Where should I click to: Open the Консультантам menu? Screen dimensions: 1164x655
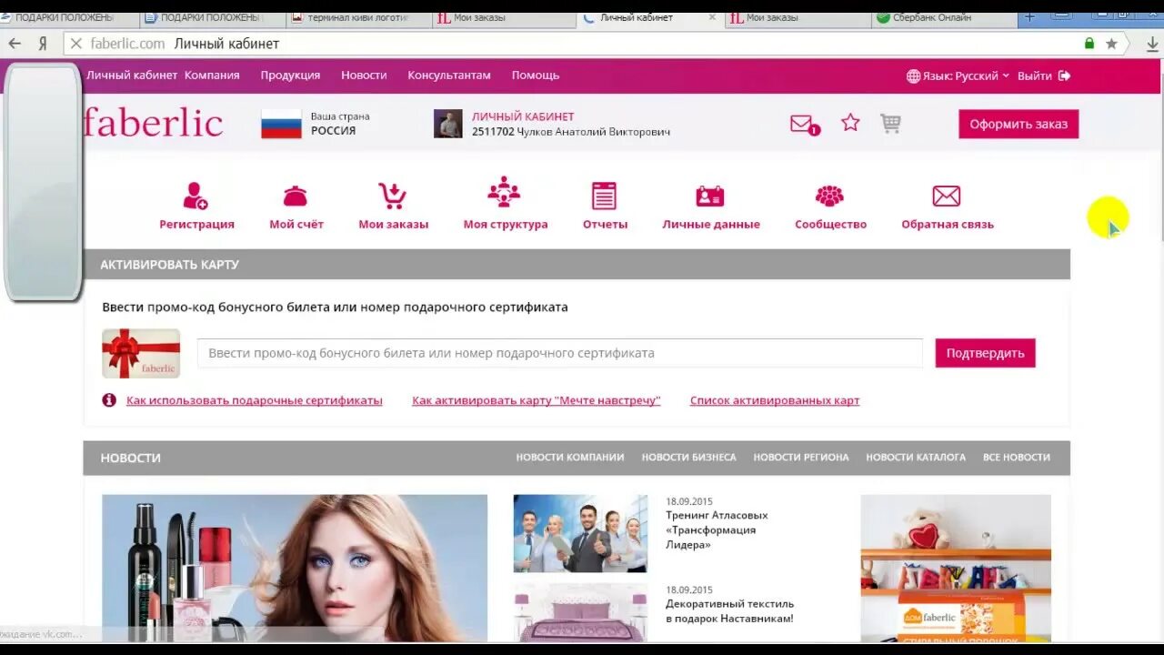click(x=449, y=76)
